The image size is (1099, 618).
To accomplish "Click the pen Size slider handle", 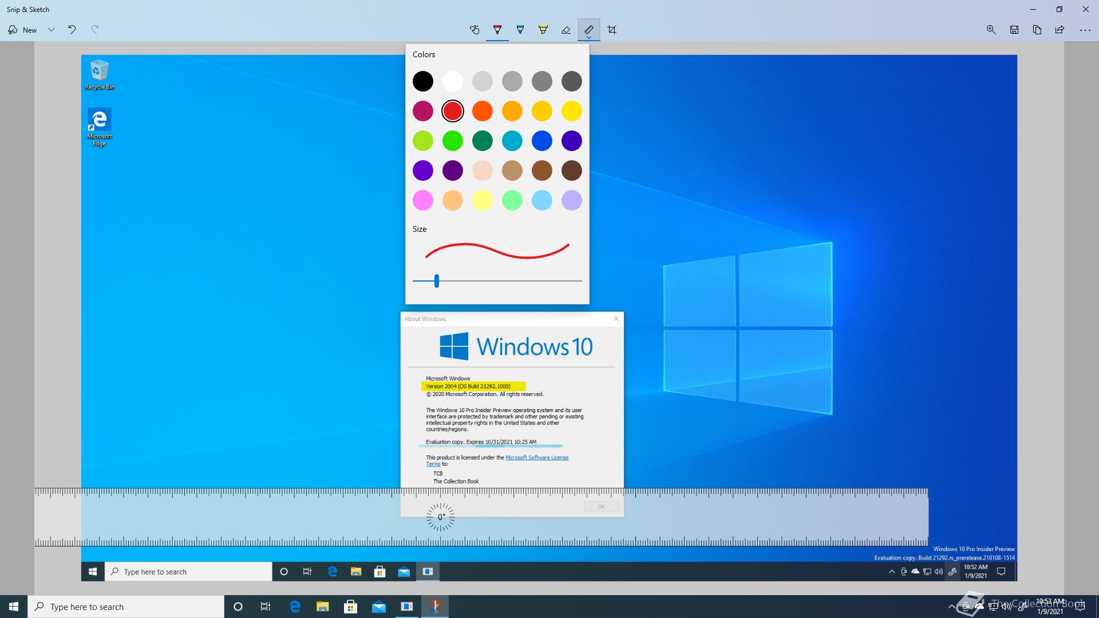I will pyautogui.click(x=437, y=281).
